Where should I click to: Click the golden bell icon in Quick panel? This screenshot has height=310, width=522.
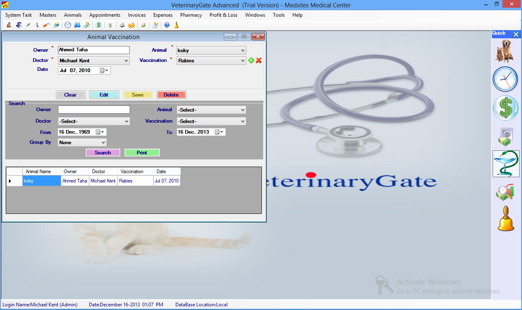point(506,219)
